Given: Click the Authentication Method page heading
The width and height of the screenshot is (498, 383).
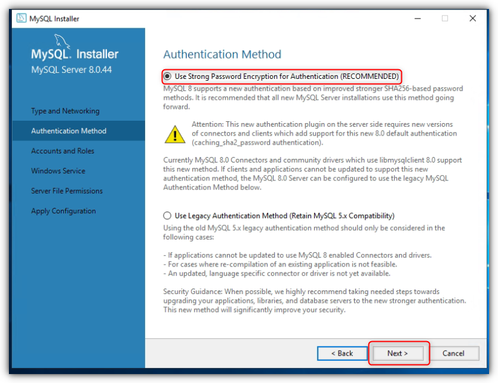Looking at the screenshot, I should coord(222,54).
